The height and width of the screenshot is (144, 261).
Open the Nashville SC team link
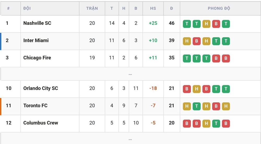pyautogui.click(x=37, y=23)
